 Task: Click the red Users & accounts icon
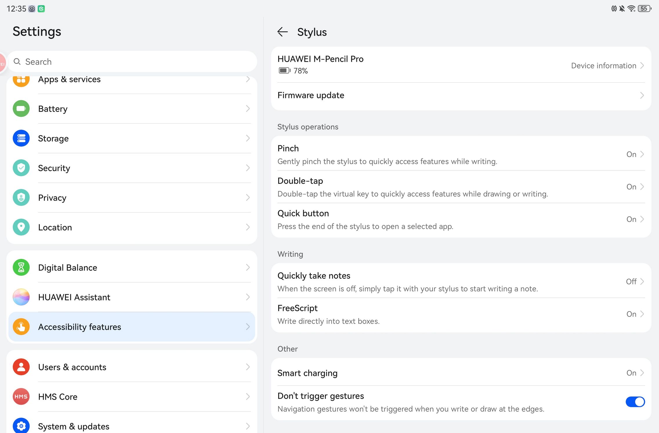tap(21, 367)
